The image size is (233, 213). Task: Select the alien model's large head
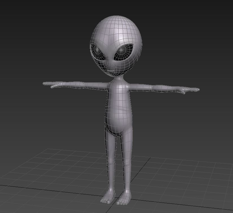pyautogui.click(x=116, y=46)
